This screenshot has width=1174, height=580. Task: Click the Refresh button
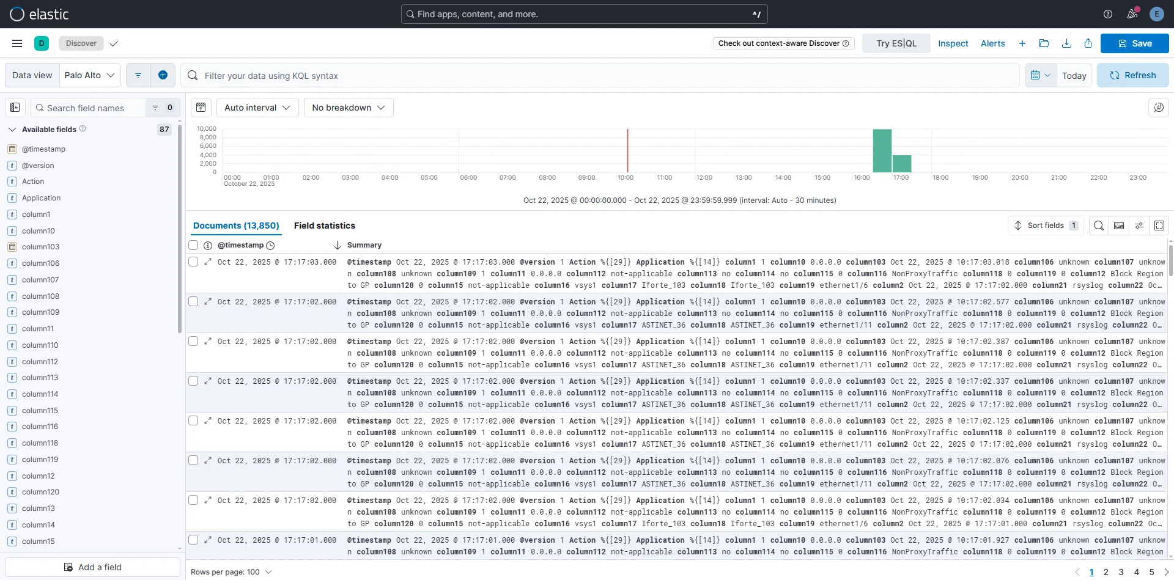coord(1133,75)
